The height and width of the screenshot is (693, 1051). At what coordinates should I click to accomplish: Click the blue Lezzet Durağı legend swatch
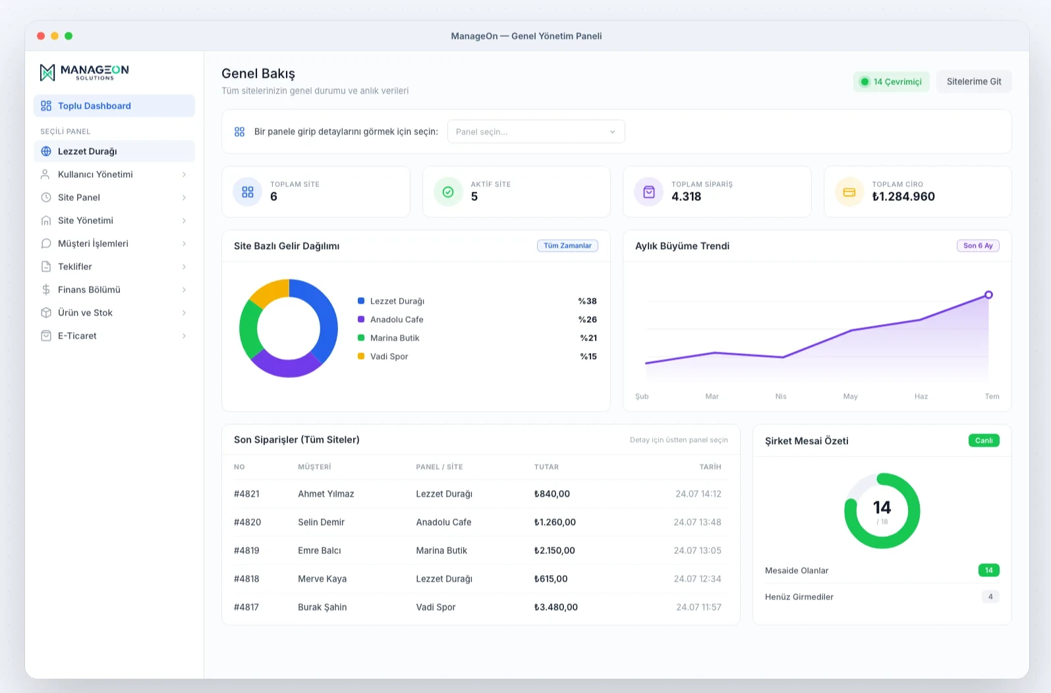pos(361,300)
